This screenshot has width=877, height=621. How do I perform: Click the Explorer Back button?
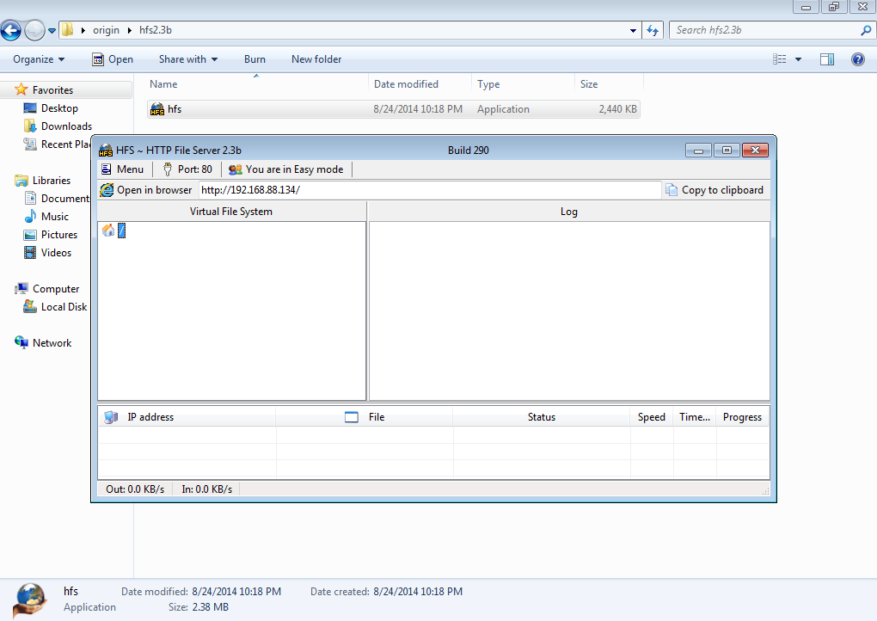pos(10,30)
